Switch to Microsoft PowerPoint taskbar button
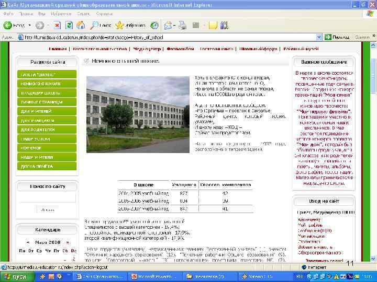The image size is (377, 282). (x=154, y=276)
